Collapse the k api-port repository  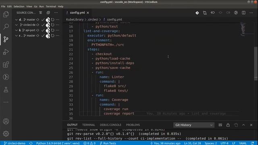click(16, 30)
